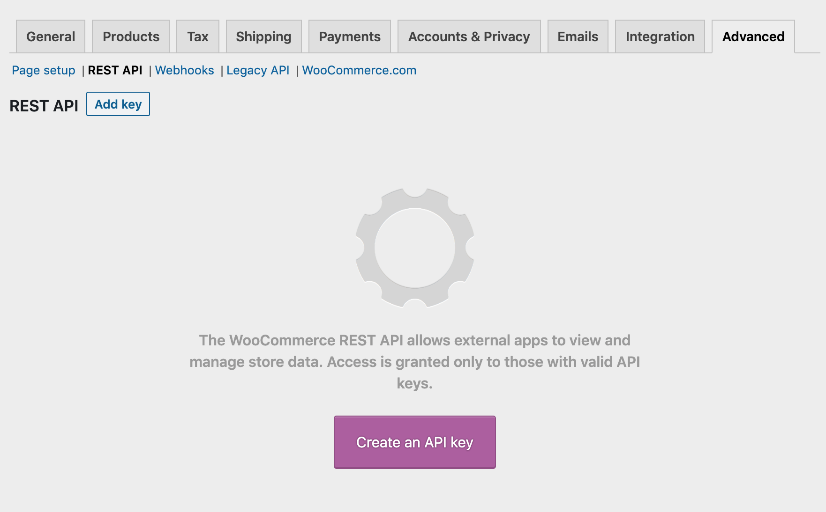Open the Page setup section link
Viewport: 826px width, 512px height.
click(x=44, y=70)
